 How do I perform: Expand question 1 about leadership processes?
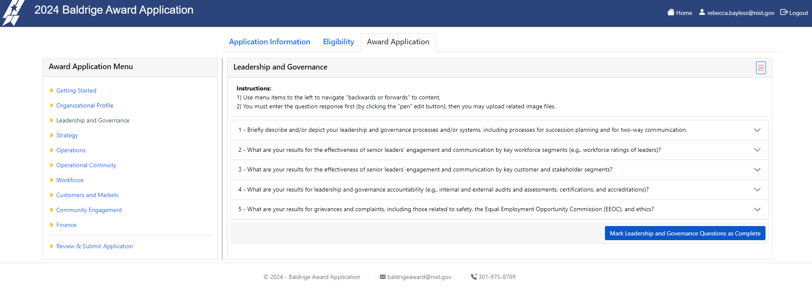pyautogui.click(x=757, y=130)
